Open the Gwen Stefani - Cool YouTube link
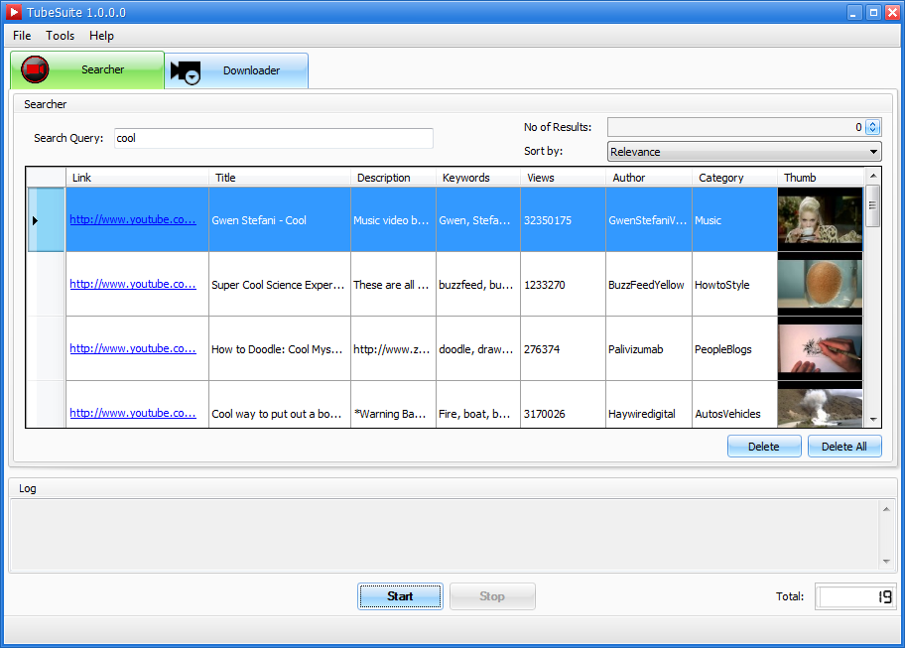The height and width of the screenshot is (648, 905). coord(133,220)
